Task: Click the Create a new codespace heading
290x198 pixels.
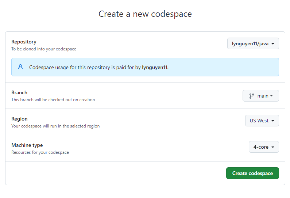Action: coord(145,14)
